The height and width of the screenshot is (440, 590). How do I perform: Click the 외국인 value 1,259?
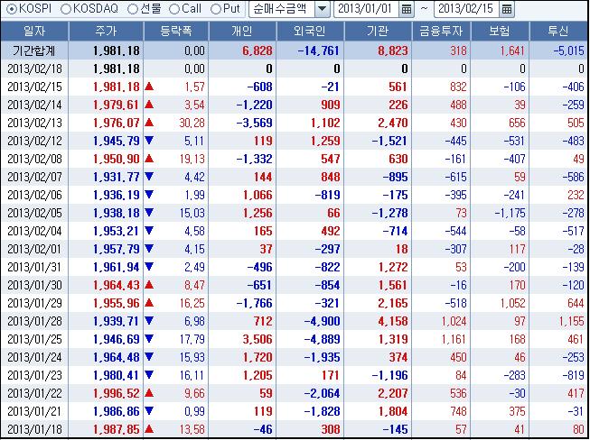325,142
